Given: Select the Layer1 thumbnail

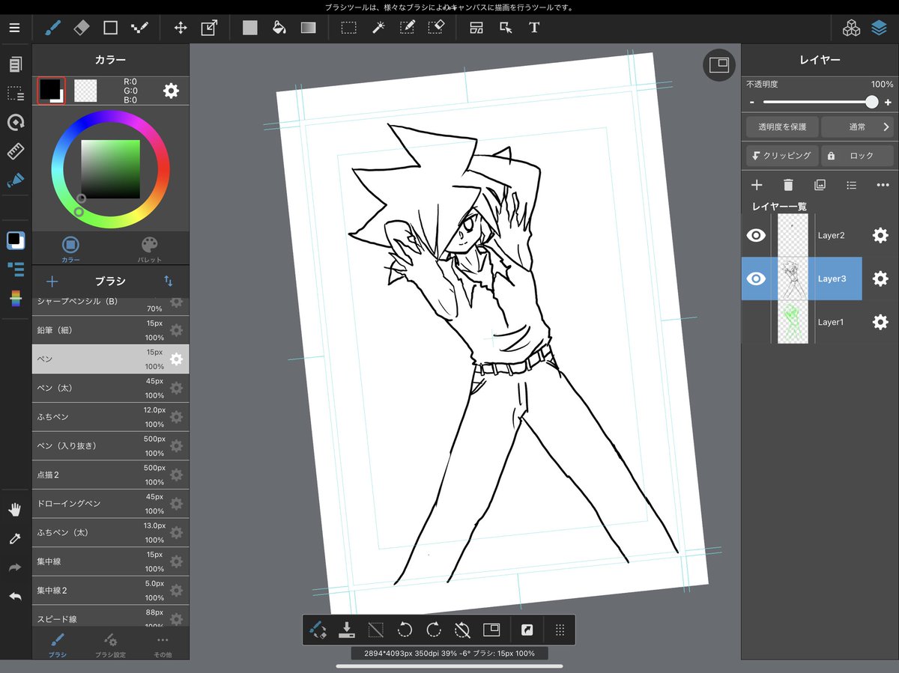Looking at the screenshot, I should (793, 322).
